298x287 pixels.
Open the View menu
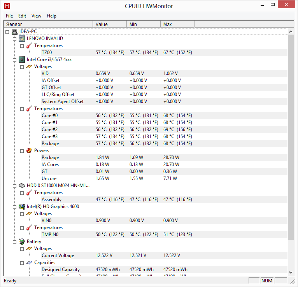tap(36, 16)
